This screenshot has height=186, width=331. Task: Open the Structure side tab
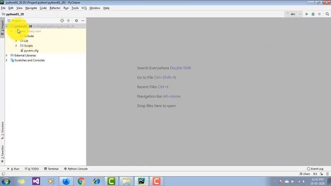pos(2,130)
